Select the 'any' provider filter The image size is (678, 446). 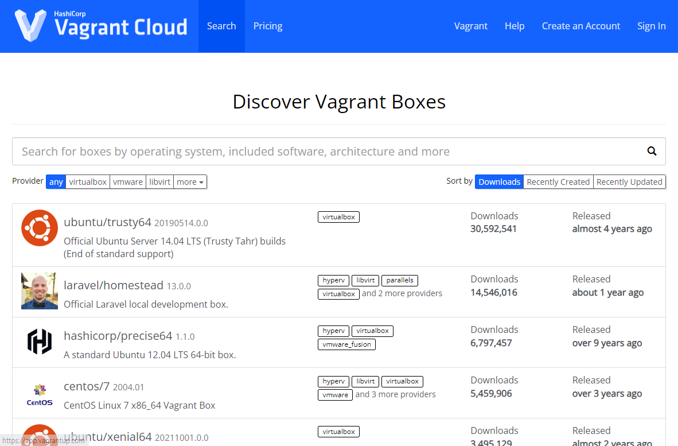click(56, 182)
